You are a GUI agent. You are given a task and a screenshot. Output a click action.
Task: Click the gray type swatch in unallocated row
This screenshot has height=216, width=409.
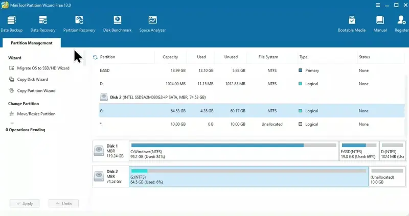pos(300,124)
